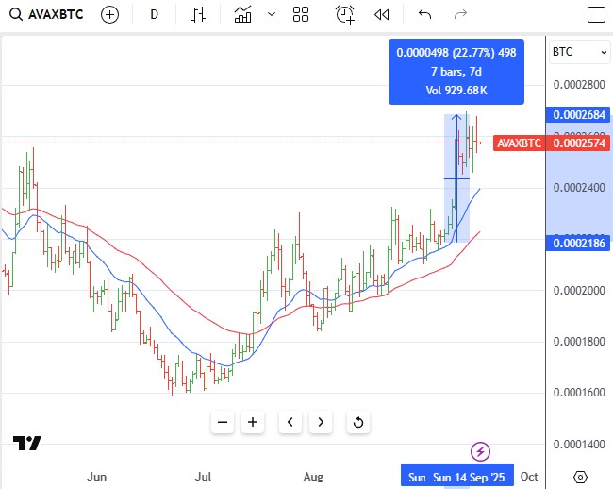Reset the chart view

click(358, 422)
